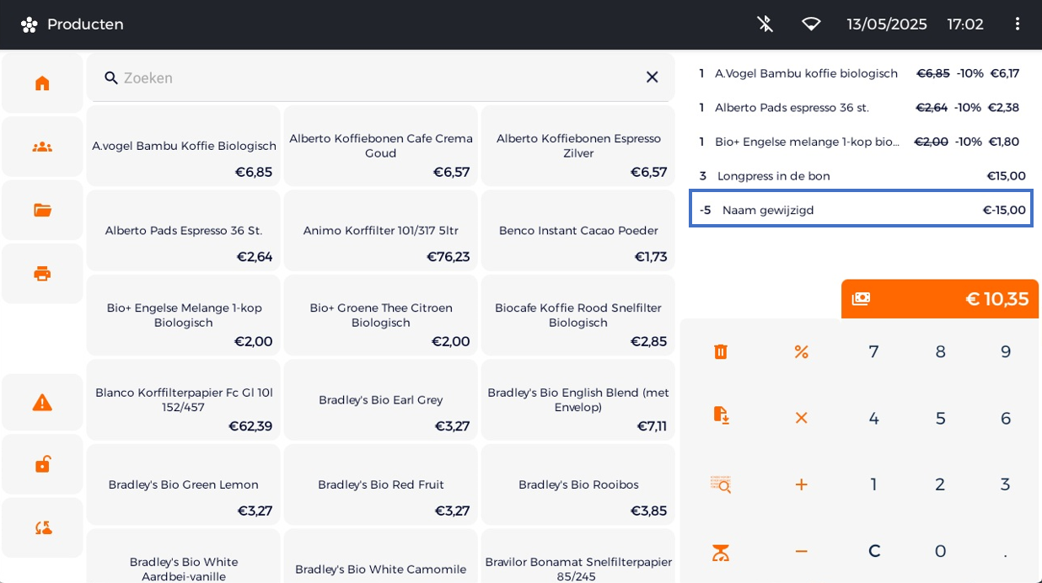Select A.Vogel Bambu koffie receipt line
This screenshot has height=583, width=1042.
pyautogui.click(x=861, y=73)
